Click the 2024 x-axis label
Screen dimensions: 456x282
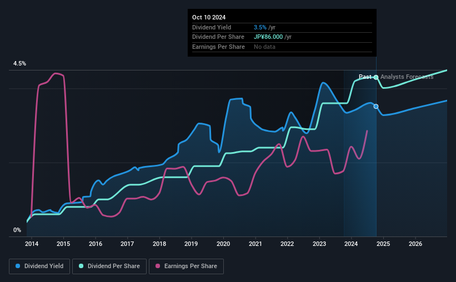pyautogui.click(x=351, y=244)
